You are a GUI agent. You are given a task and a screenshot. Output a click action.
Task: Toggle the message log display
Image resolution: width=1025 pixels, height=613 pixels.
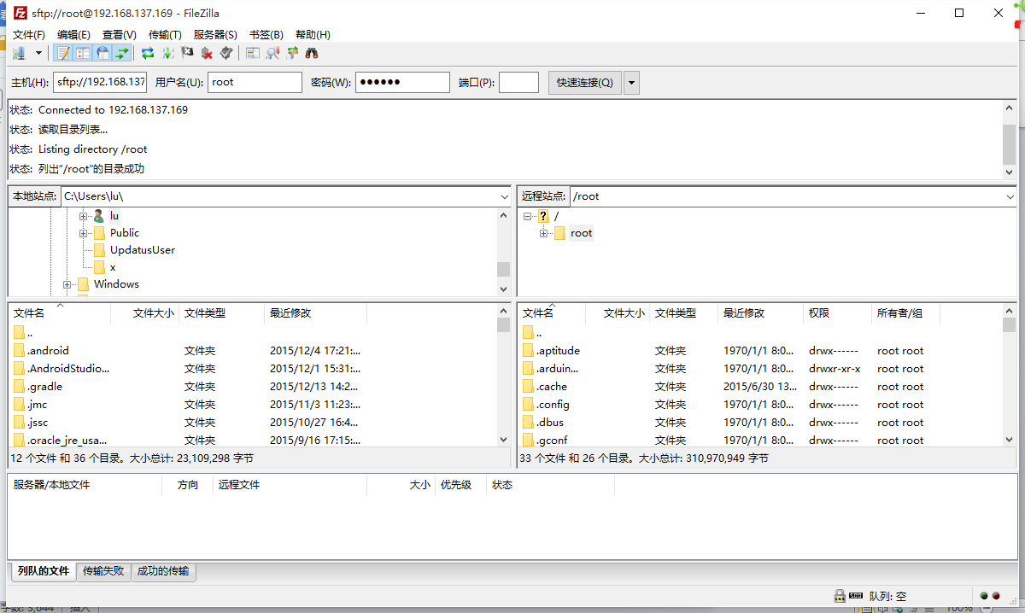(63, 53)
